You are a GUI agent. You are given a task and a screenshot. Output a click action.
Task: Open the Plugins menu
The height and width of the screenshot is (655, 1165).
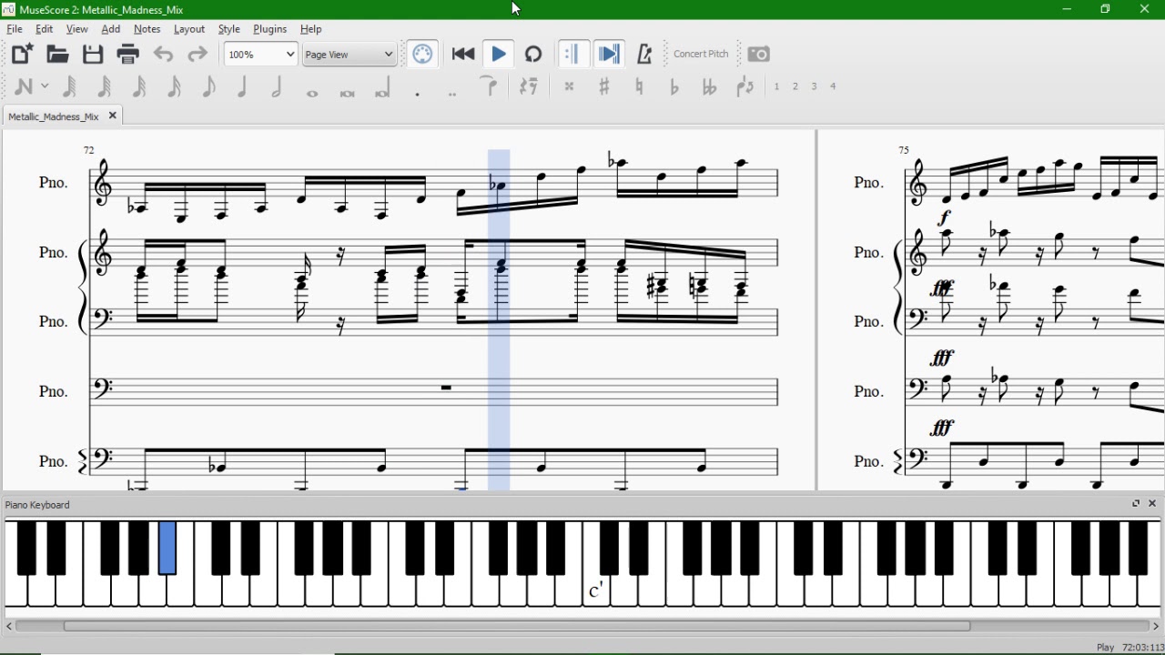pos(269,29)
